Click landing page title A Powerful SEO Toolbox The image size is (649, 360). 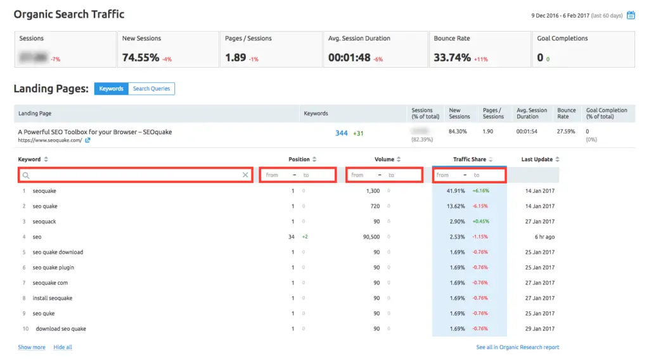(95, 132)
